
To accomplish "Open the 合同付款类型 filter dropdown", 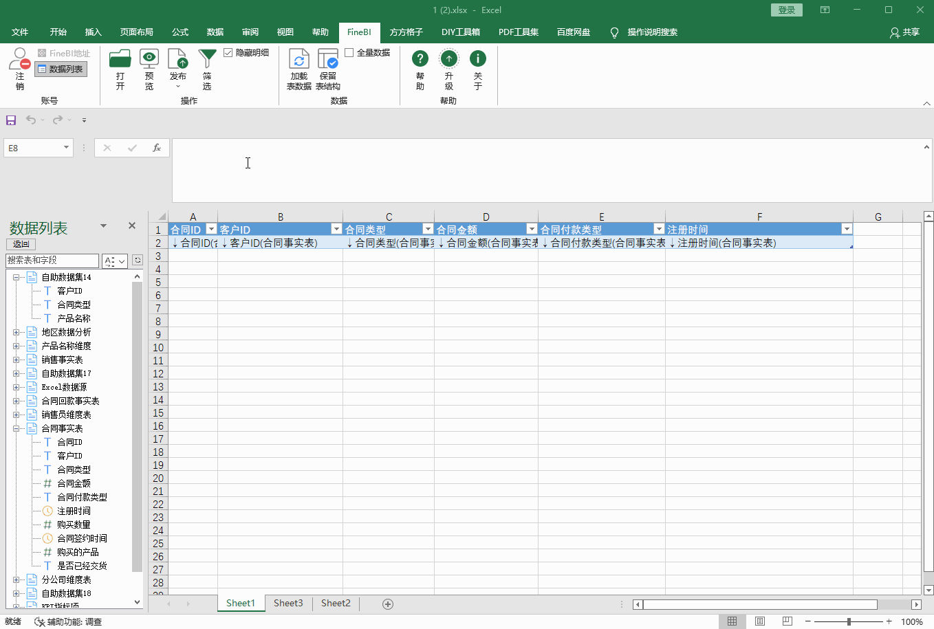I will [659, 229].
